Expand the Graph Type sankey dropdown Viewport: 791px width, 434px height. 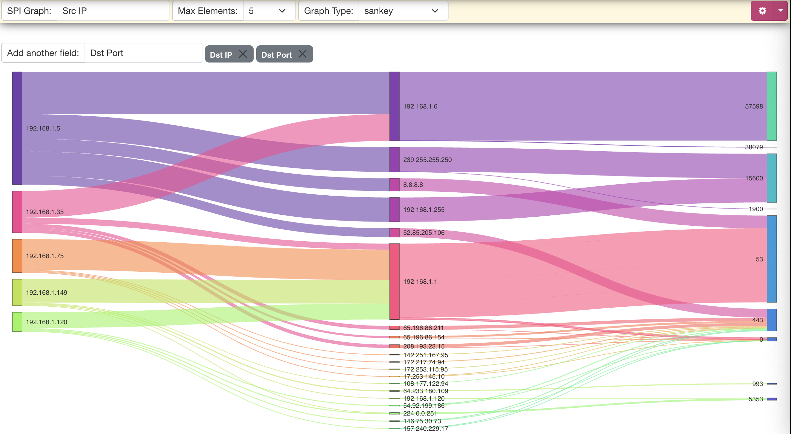pos(403,11)
